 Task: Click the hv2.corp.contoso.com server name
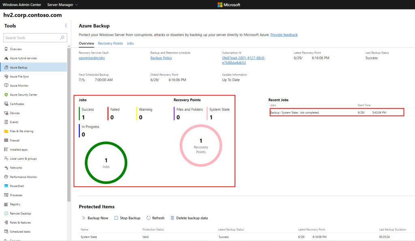[x=32, y=15]
